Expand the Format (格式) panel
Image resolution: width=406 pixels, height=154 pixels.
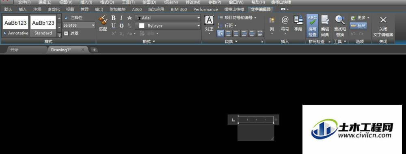click(x=149, y=42)
